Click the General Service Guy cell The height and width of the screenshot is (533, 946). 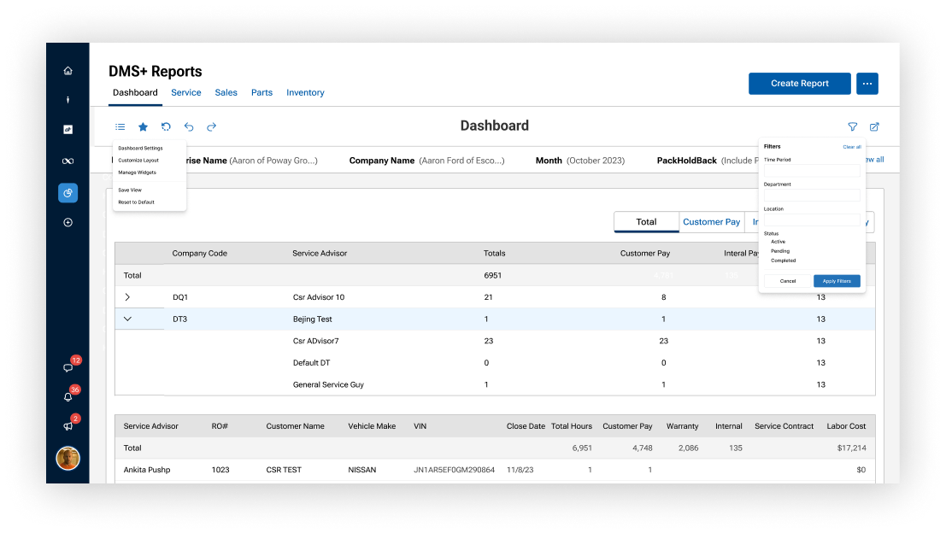(x=328, y=384)
